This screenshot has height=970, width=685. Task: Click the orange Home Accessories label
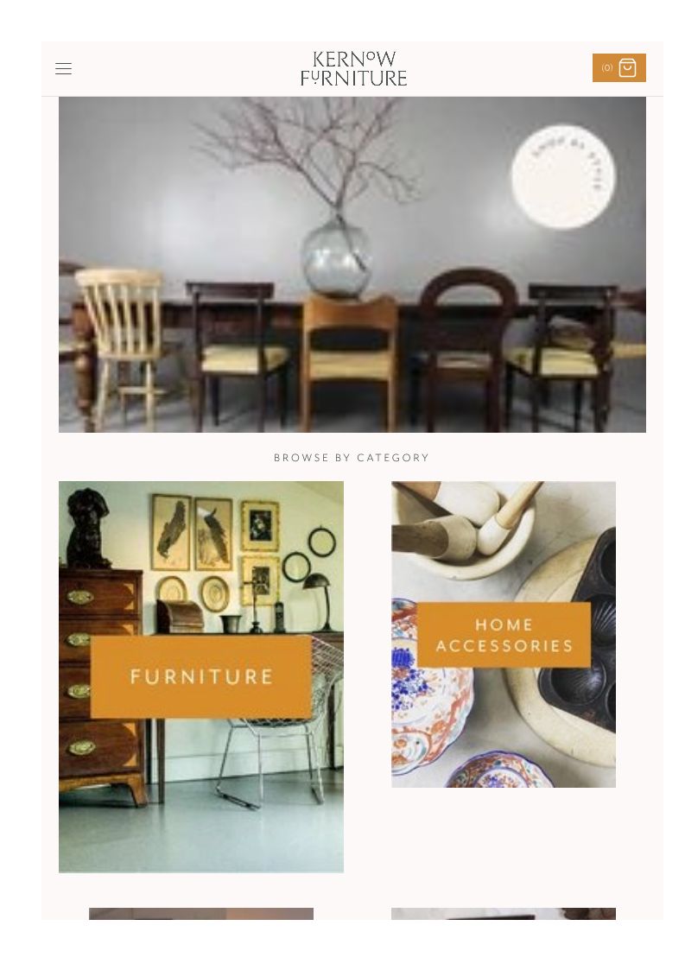pyautogui.click(x=504, y=635)
